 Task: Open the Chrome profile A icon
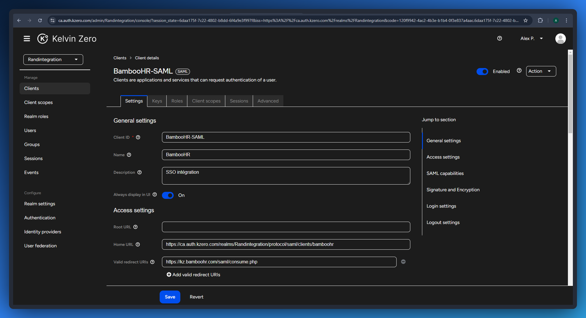556,20
